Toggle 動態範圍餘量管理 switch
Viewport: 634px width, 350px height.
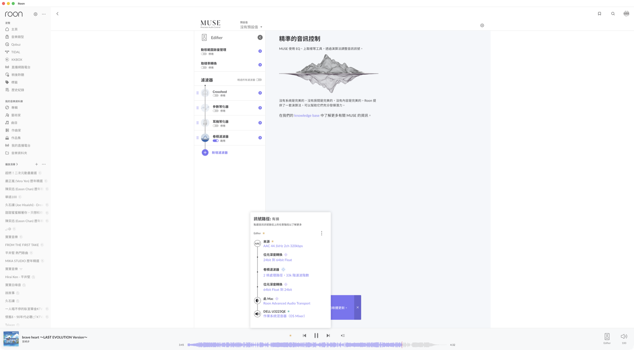pyautogui.click(x=204, y=54)
